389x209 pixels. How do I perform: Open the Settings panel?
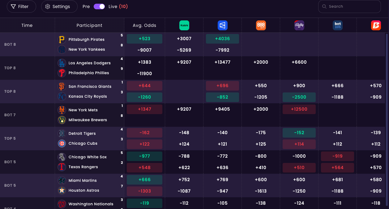(59, 6)
